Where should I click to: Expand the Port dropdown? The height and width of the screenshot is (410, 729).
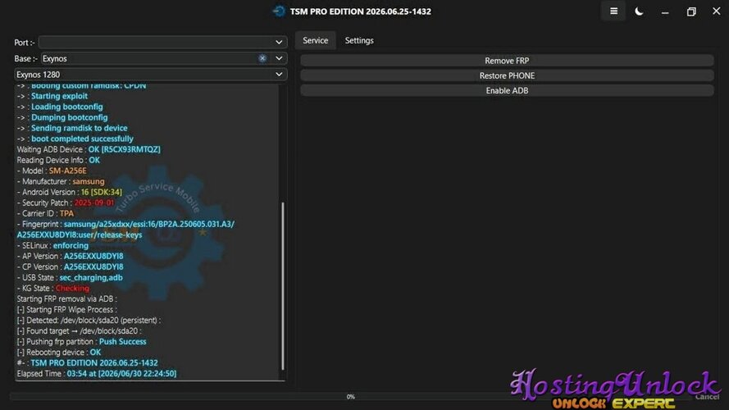pos(162,43)
